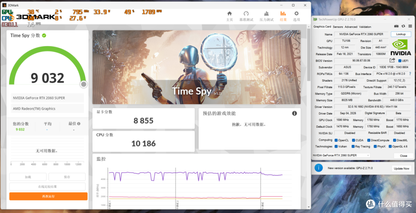Click the NVIDIA GeForce RTX 2060 SUPER row in 3DMark

[x=47, y=98]
